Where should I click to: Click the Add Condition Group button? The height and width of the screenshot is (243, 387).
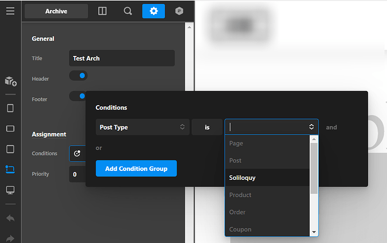click(136, 169)
